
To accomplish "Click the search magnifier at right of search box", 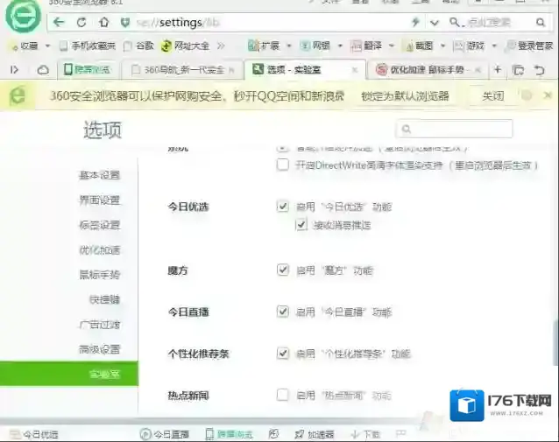I will (x=541, y=23).
